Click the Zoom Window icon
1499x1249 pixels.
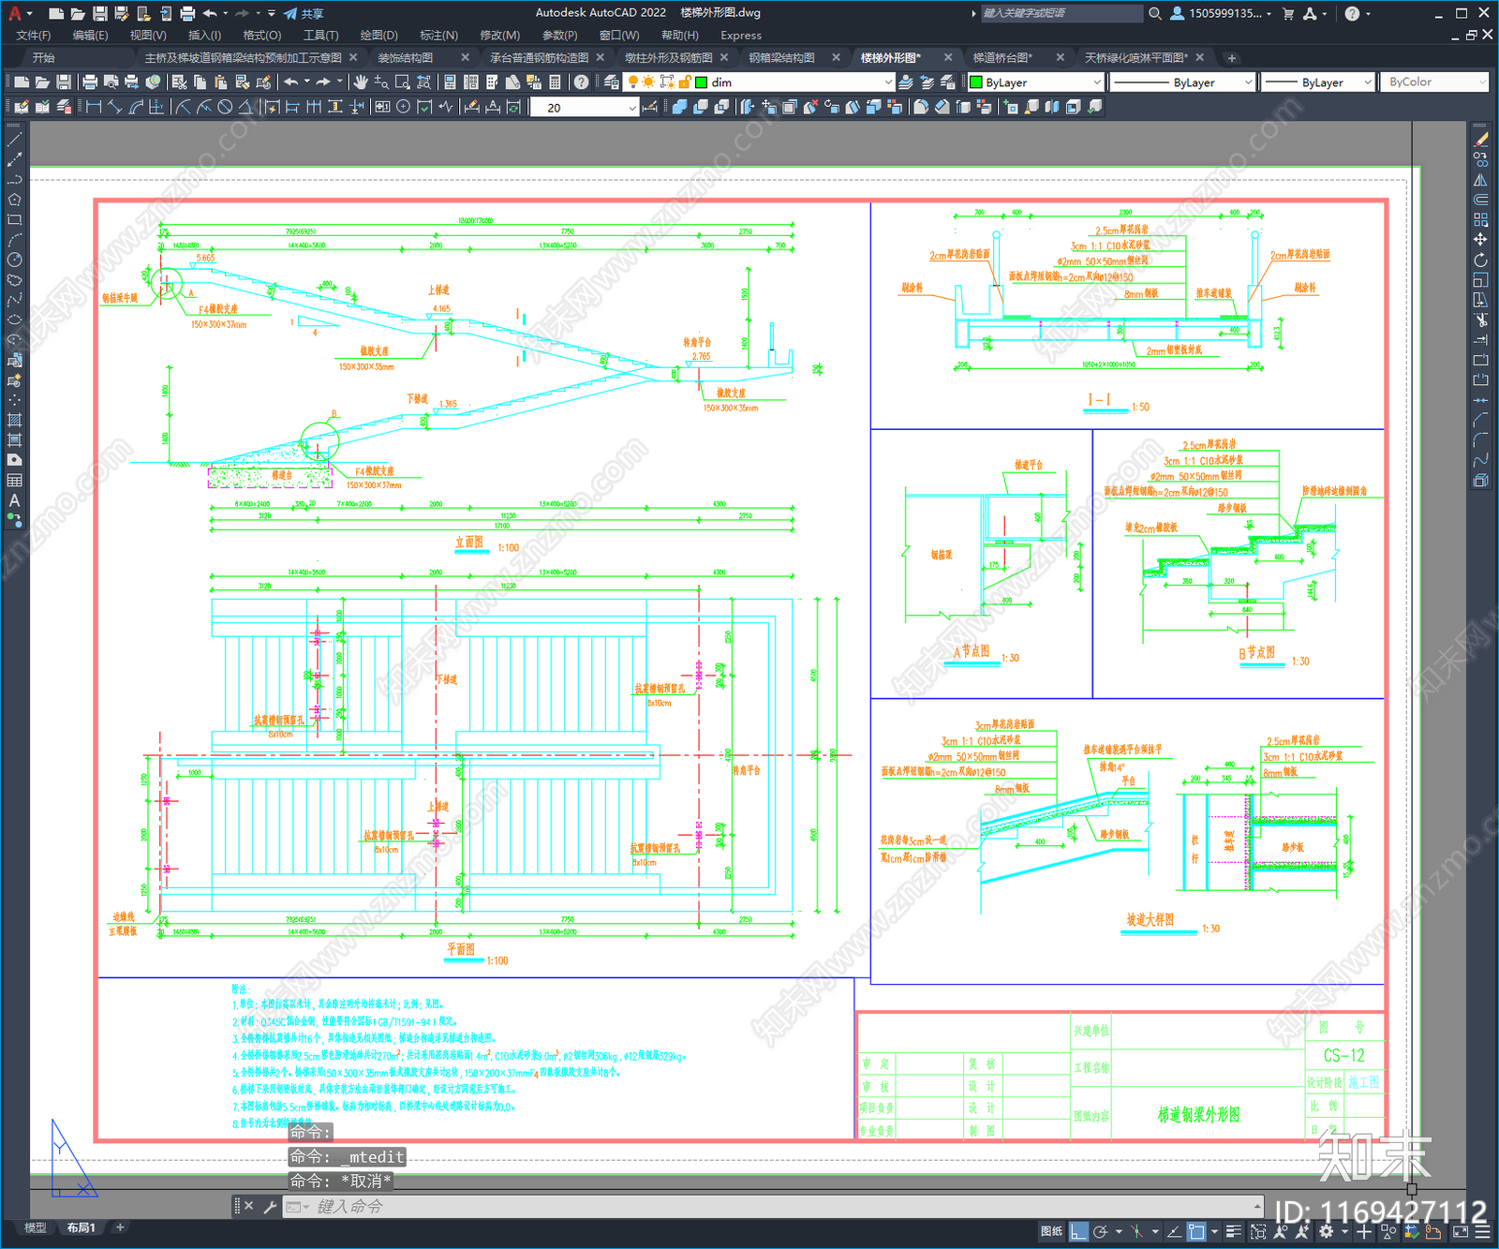tap(403, 82)
